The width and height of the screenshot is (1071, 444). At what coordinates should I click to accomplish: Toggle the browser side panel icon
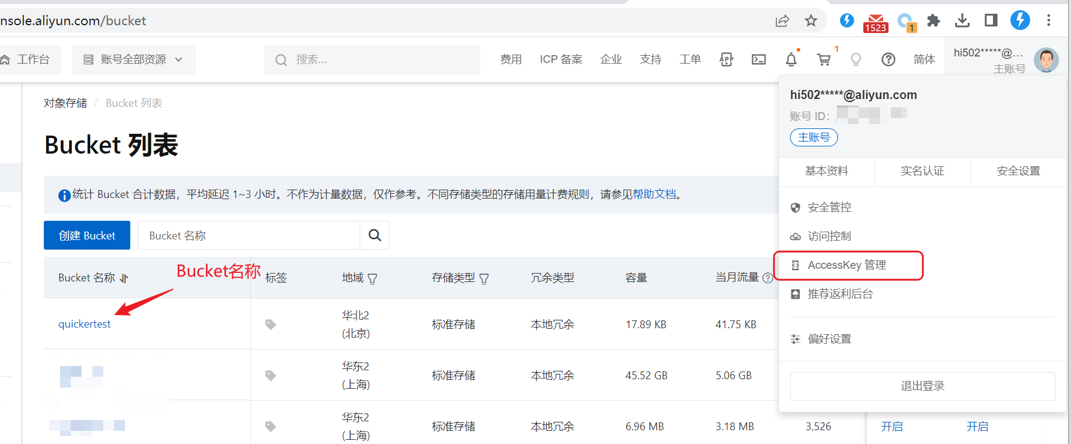coord(991,20)
